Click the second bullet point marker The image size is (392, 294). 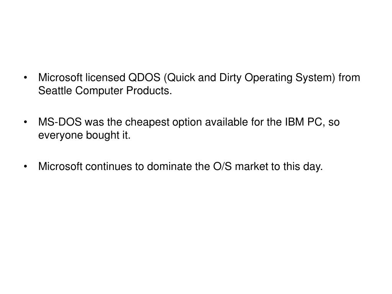(25, 122)
